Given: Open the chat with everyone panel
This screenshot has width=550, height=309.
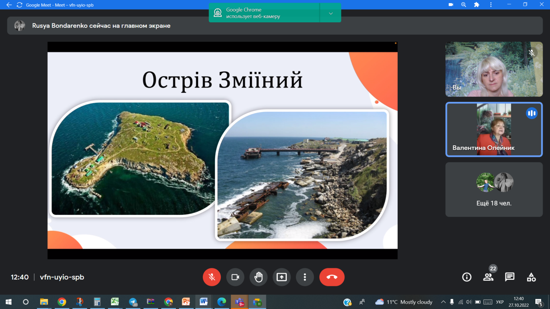Looking at the screenshot, I should tap(510, 277).
